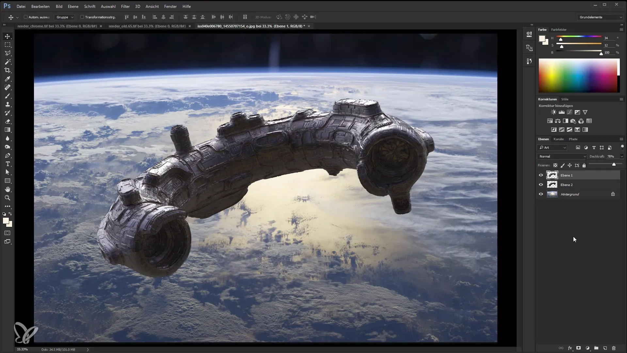Image resolution: width=627 pixels, height=353 pixels.
Task: Select the Zoom tool
Action: click(x=8, y=198)
